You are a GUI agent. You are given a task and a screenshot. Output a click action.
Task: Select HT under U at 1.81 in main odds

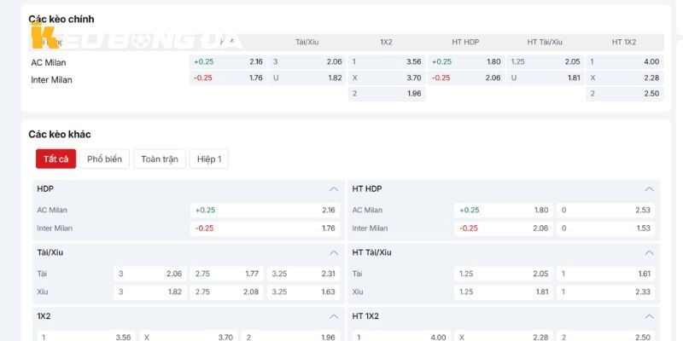pos(546,78)
